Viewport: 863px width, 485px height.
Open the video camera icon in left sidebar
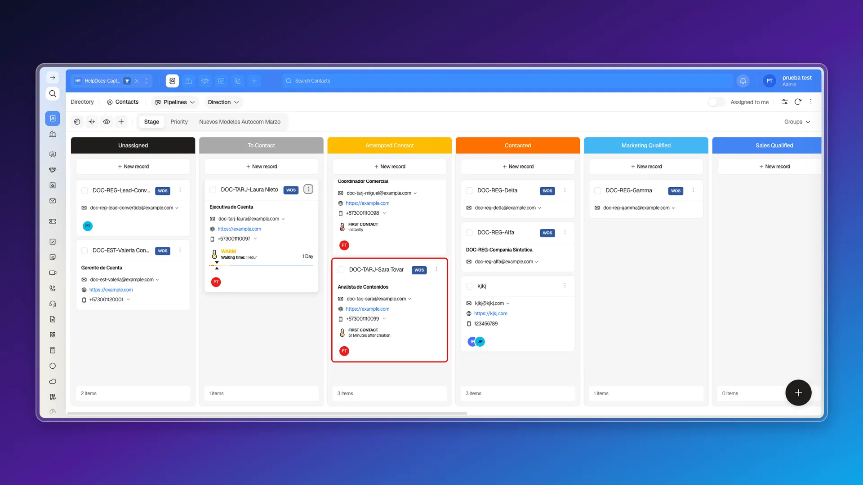tap(53, 273)
